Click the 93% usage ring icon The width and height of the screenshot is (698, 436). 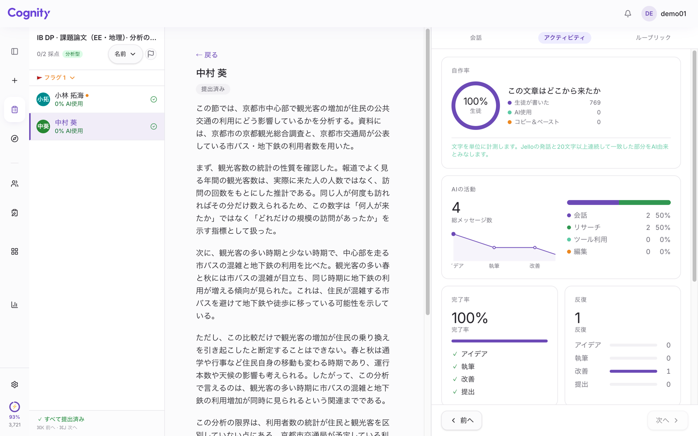pos(14,407)
